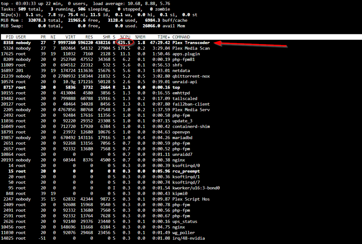This screenshot has width=362, height=244.
Task: Click the SHR column header
Action: point(107,37)
